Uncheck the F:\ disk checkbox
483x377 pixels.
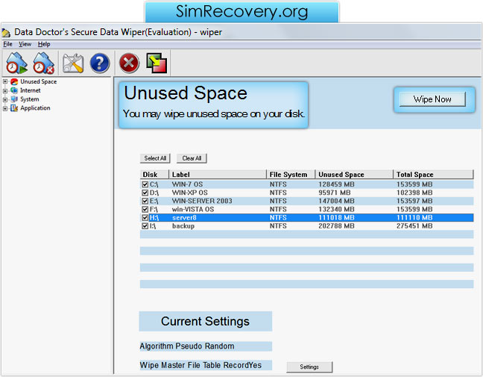pyautogui.click(x=145, y=210)
